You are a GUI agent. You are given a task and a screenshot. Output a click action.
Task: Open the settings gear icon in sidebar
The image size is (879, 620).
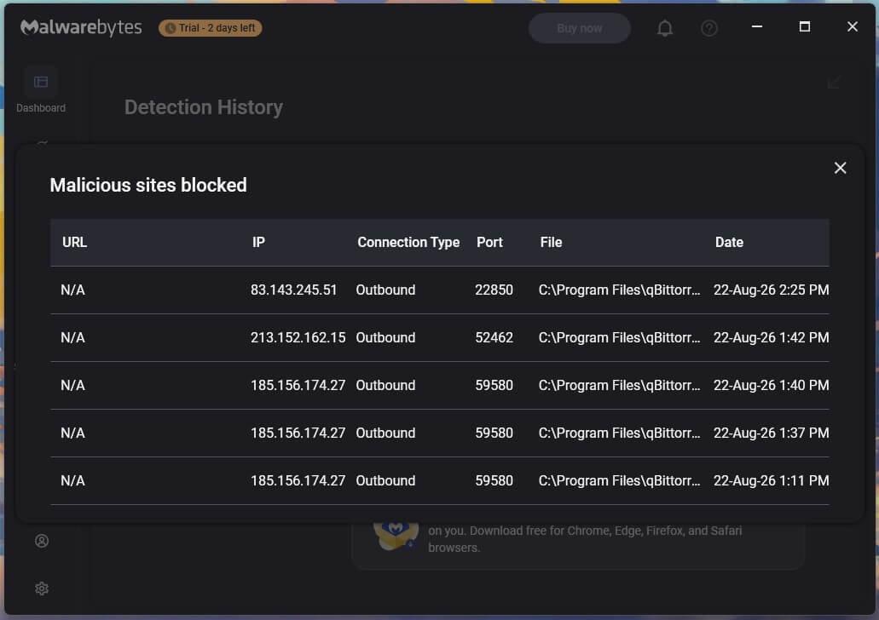tap(42, 588)
